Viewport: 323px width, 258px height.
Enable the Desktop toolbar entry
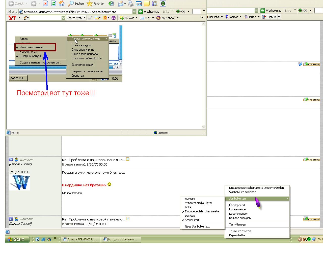tap(190, 216)
